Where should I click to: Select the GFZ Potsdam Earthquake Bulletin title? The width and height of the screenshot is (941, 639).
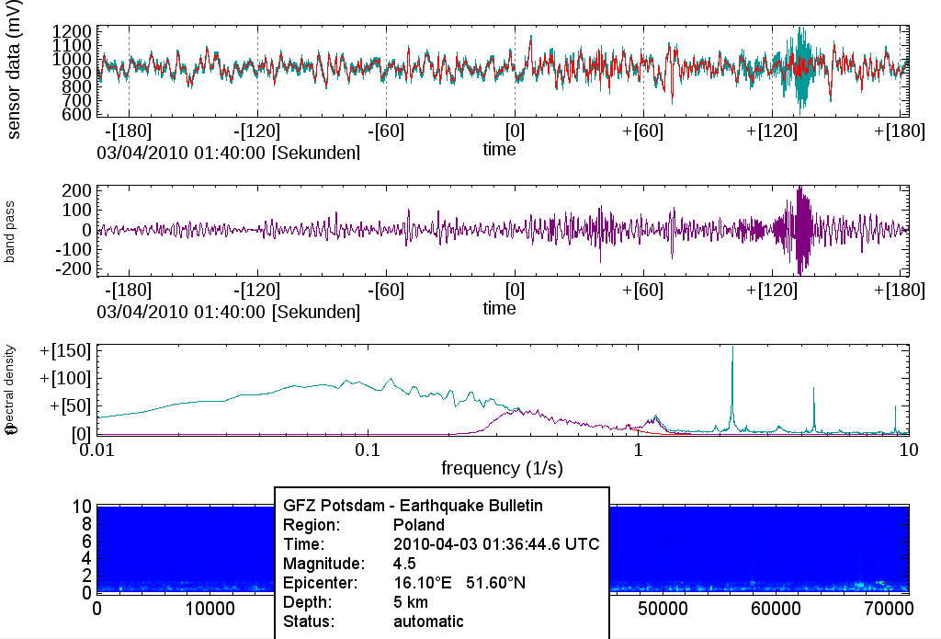coord(413,506)
